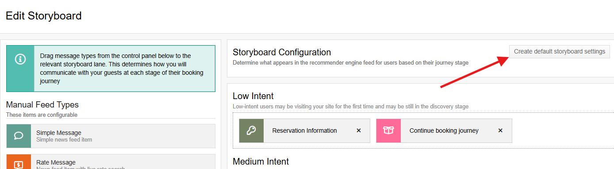Click the Continue booking journey card label

point(444,131)
